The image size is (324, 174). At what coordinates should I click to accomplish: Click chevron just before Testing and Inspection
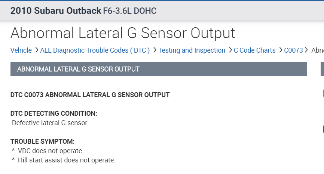155,50
